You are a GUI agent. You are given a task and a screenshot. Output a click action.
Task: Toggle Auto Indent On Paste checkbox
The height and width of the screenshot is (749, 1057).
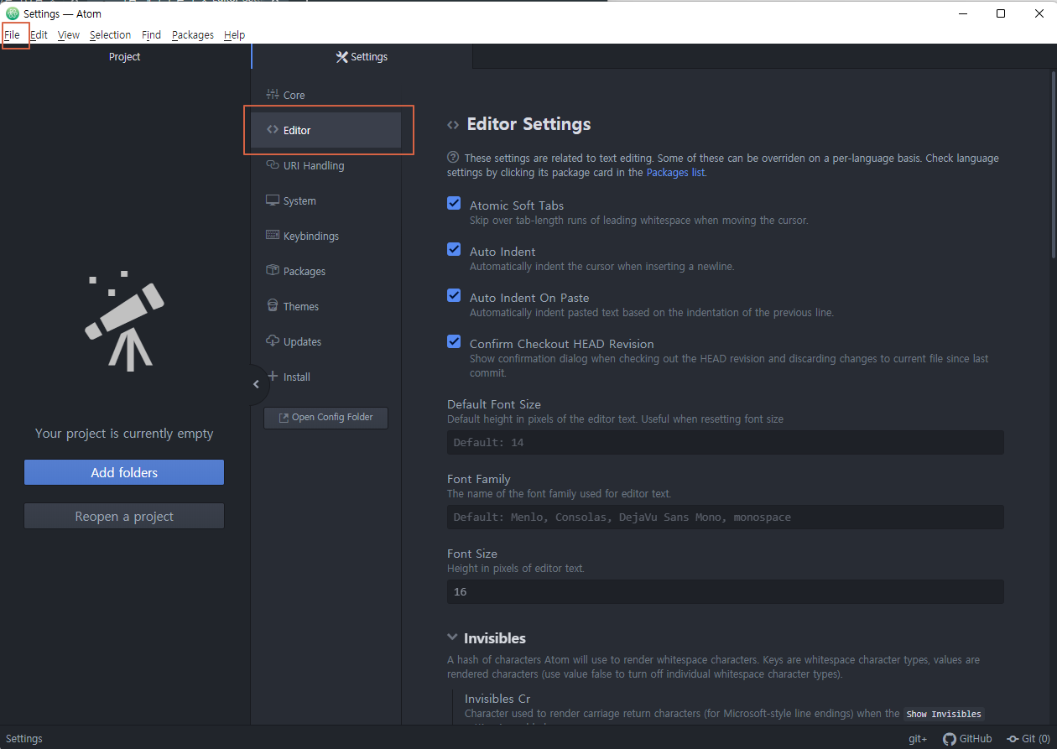pyautogui.click(x=454, y=295)
